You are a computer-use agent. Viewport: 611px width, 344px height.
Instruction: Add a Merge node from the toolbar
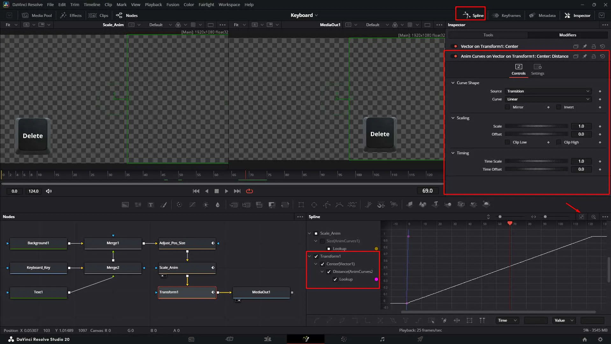234,205
